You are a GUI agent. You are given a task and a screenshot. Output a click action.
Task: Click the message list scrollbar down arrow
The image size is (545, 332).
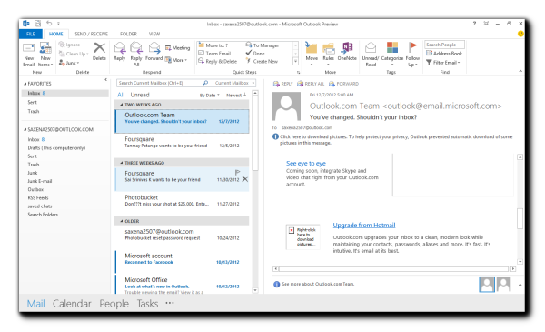[x=255, y=290]
